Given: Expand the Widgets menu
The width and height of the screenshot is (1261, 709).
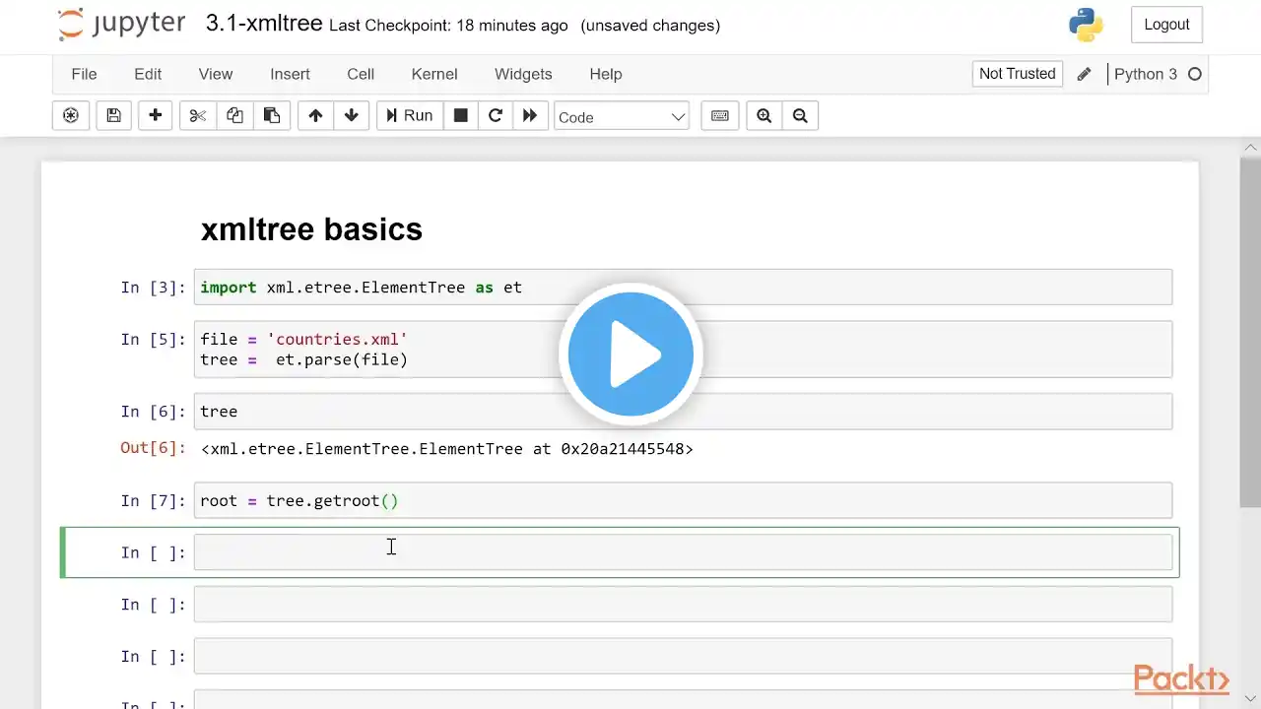Looking at the screenshot, I should tap(523, 74).
